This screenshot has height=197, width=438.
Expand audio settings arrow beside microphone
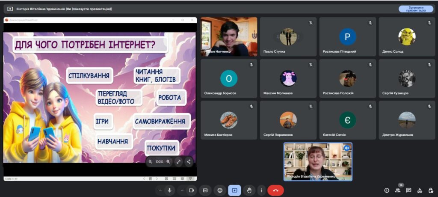pyautogui.click(x=160, y=190)
